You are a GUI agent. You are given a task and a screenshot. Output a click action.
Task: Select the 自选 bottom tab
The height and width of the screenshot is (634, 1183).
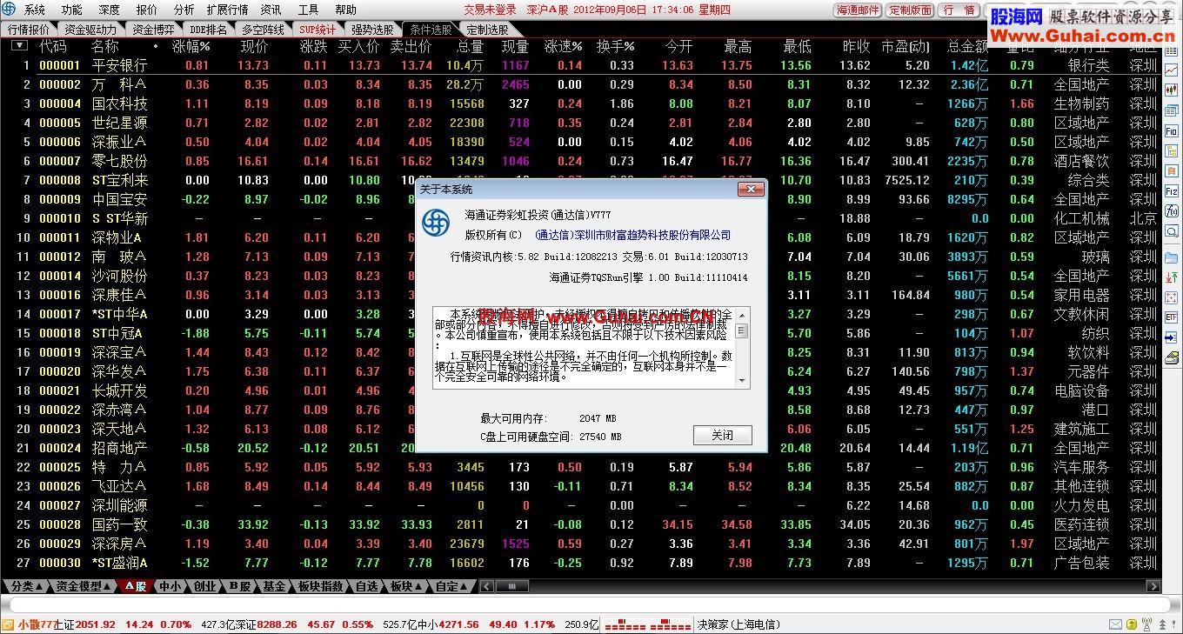[367, 586]
